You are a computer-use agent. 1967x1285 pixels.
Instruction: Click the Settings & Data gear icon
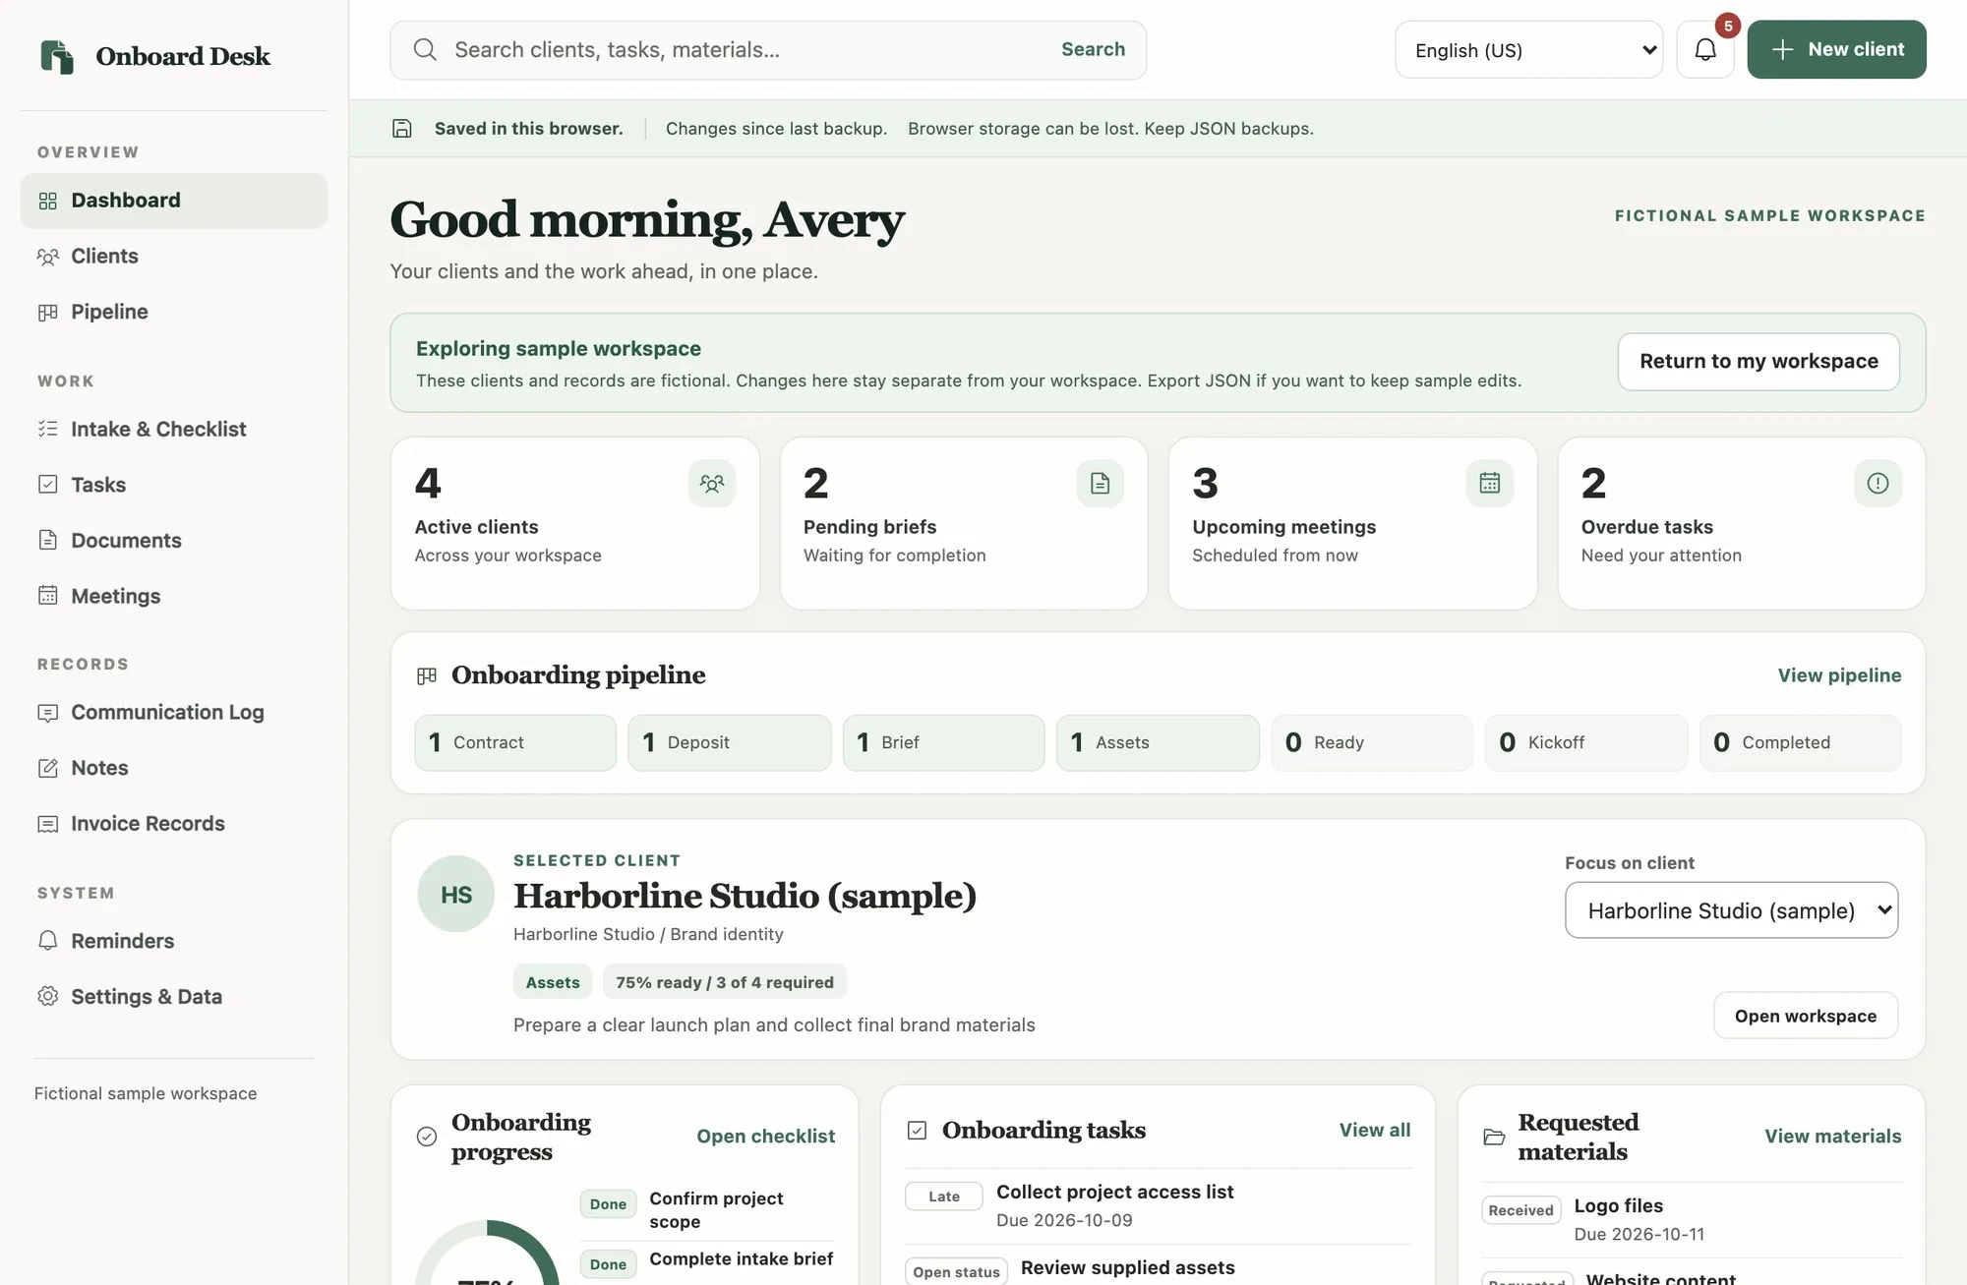pos(48,996)
